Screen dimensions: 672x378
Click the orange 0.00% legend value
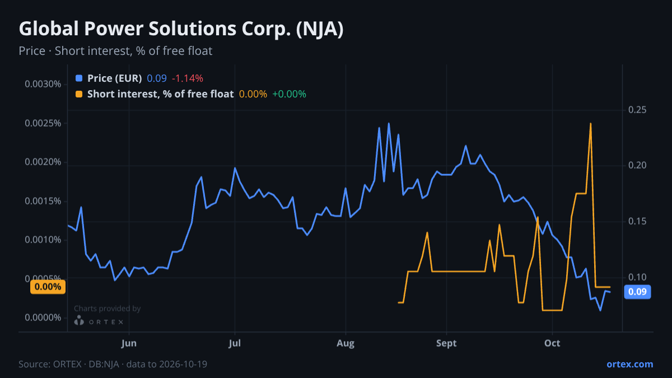tap(253, 94)
